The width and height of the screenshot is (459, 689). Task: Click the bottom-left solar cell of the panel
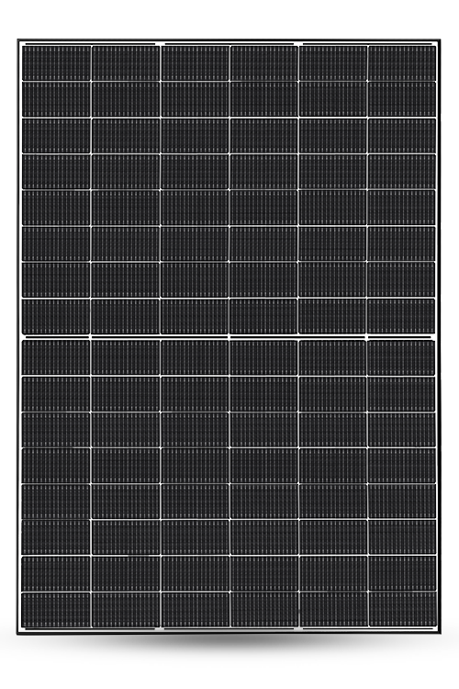(x=56, y=610)
